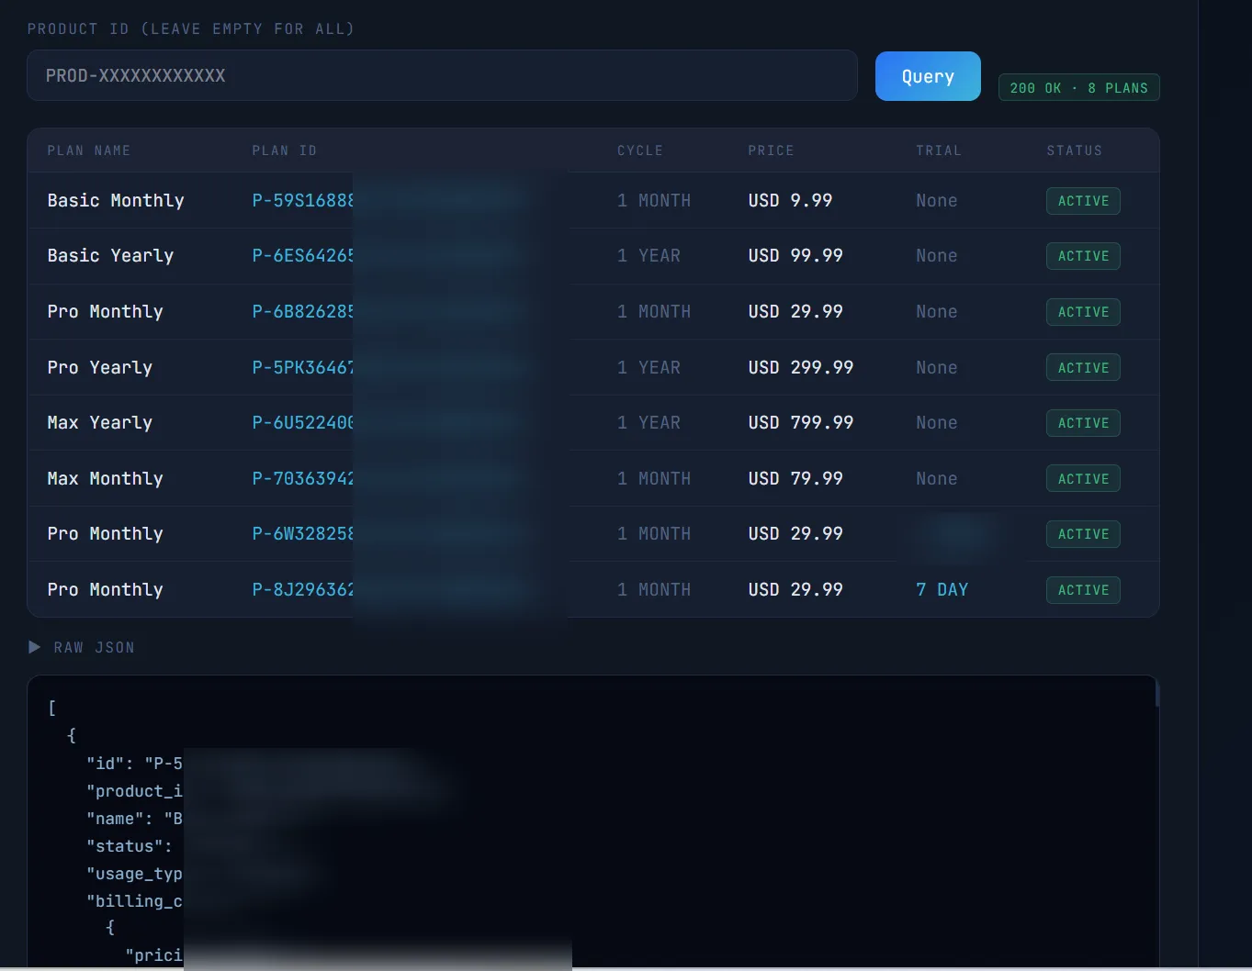
Task: Click the CYCLE column header
Action: tap(639, 151)
